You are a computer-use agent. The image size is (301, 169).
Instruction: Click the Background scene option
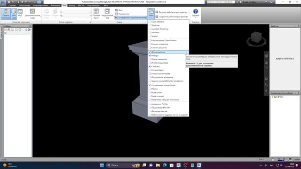[119, 10]
